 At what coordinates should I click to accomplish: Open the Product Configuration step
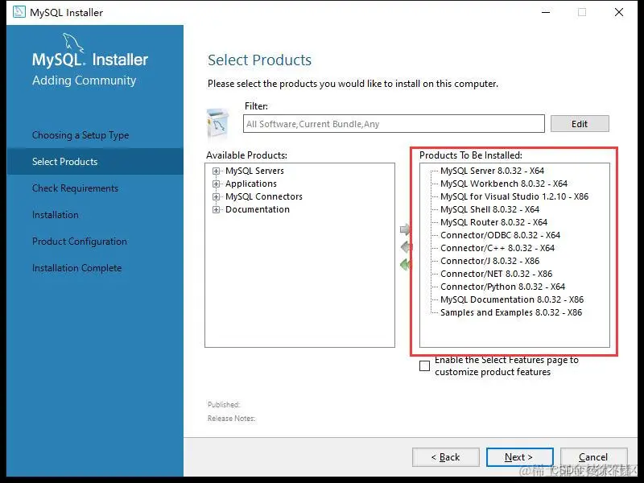point(80,241)
